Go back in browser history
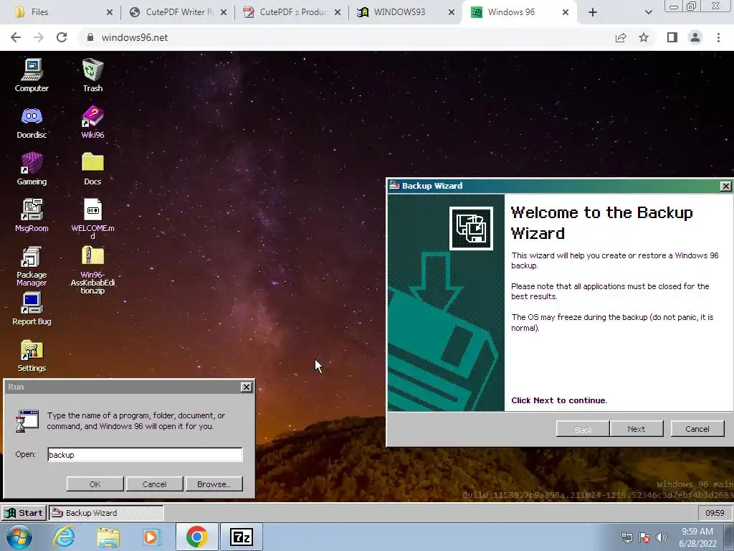 [x=16, y=37]
